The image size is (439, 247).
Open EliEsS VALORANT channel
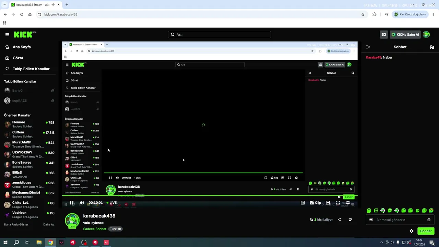(29, 175)
